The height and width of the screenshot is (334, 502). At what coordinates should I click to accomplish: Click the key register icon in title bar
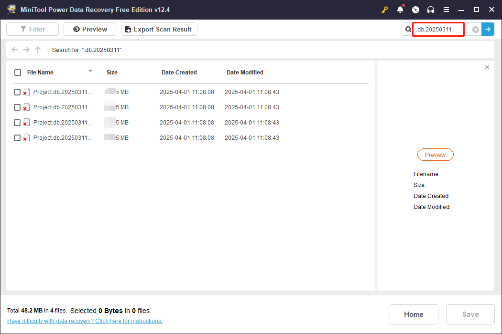pos(384,10)
